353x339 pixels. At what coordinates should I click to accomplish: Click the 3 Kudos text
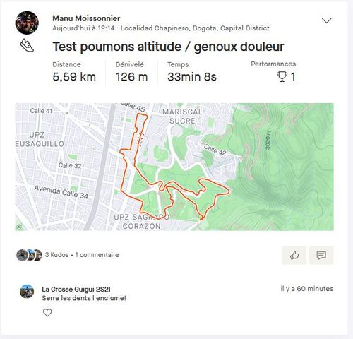tap(56, 255)
